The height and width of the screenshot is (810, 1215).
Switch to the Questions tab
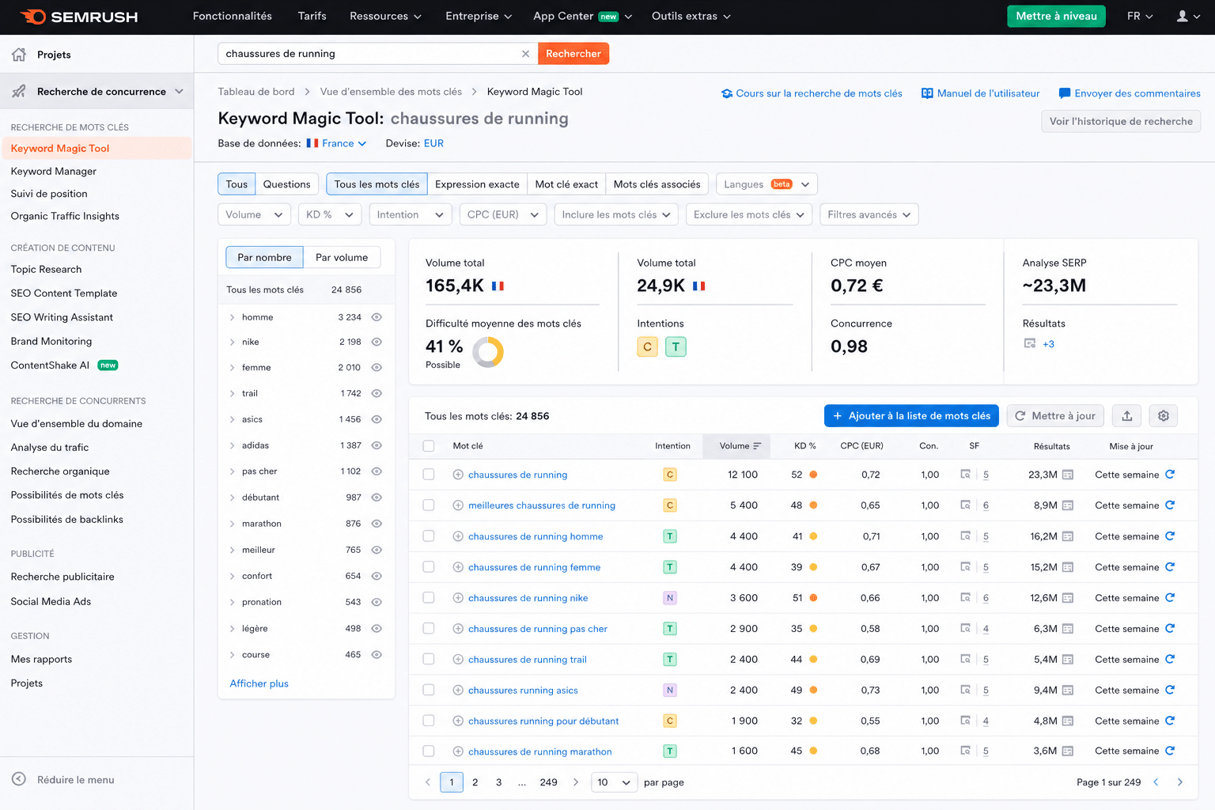coord(286,184)
